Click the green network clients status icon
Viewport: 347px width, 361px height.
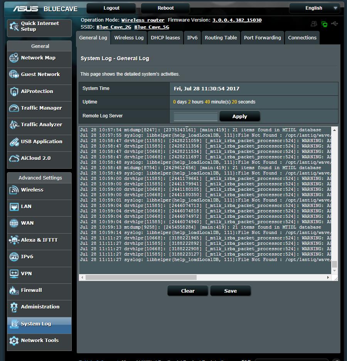coord(325,24)
